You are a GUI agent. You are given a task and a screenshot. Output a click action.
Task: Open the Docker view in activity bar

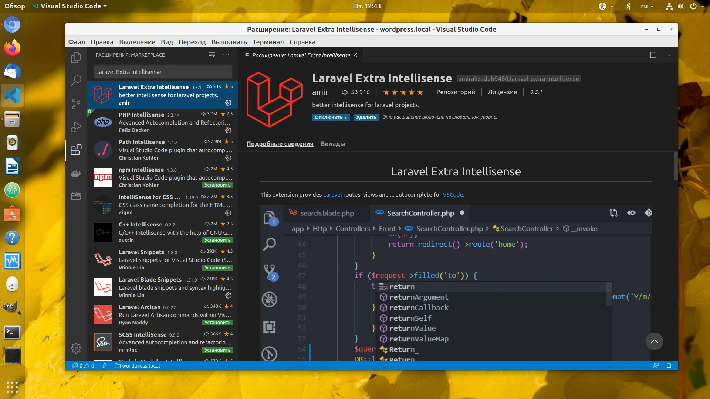click(x=76, y=173)
